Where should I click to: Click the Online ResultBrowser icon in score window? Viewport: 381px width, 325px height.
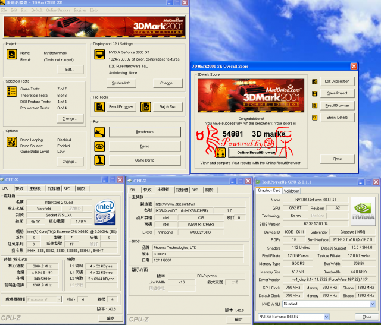(x=220, y=153)
